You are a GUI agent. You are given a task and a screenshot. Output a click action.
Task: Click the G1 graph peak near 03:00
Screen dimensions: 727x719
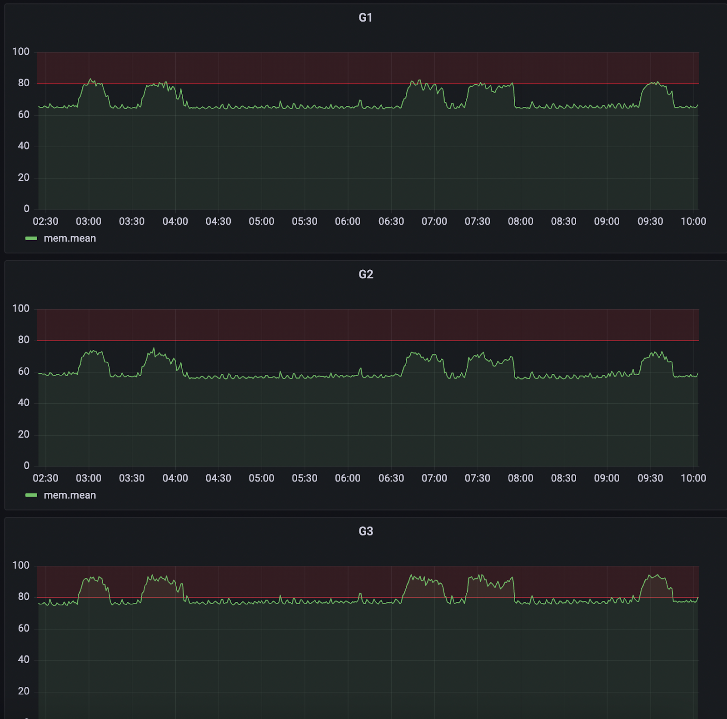pyautogui.click(x=91, y=80)
